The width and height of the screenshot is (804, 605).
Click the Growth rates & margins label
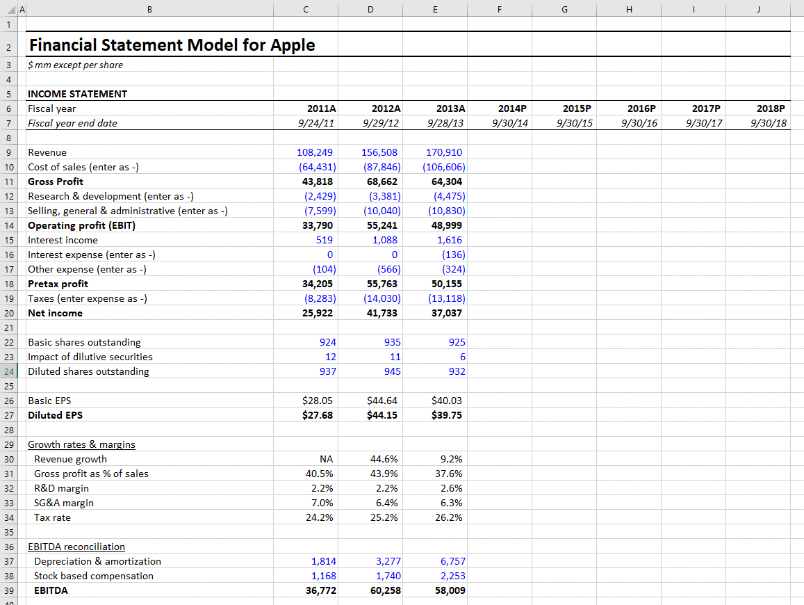pos(81,444)
